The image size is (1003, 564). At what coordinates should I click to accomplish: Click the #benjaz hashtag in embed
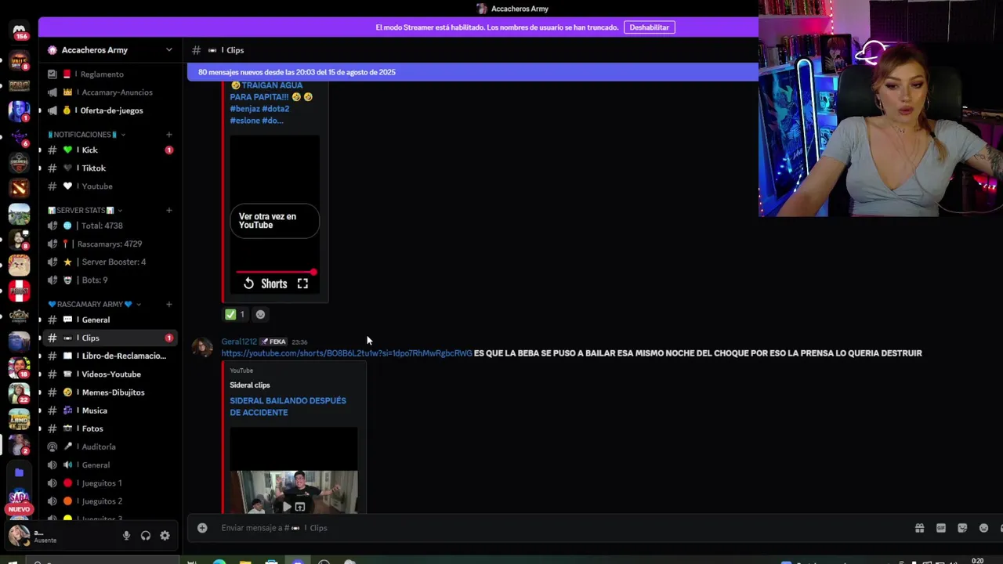244,109
